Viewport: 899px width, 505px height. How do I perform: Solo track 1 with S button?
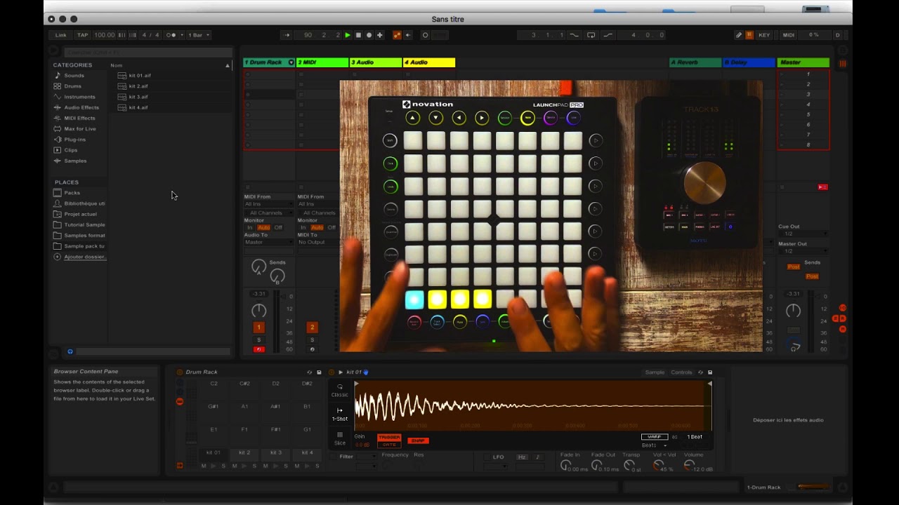tap(258, 340)
